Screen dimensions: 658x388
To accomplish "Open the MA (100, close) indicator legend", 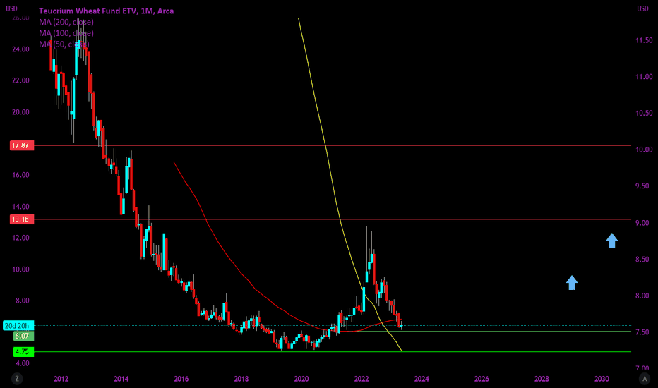I will 66,32.
